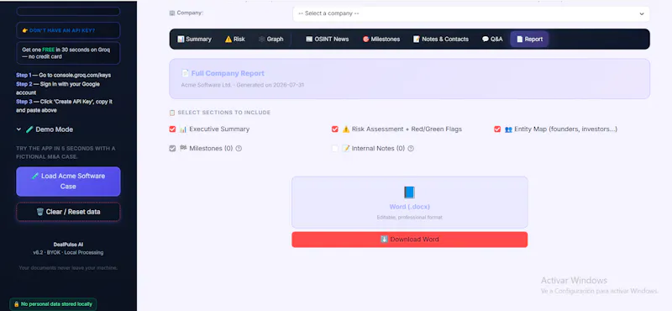Click the test tube Demo Mode icon

[x=29, y=129]
